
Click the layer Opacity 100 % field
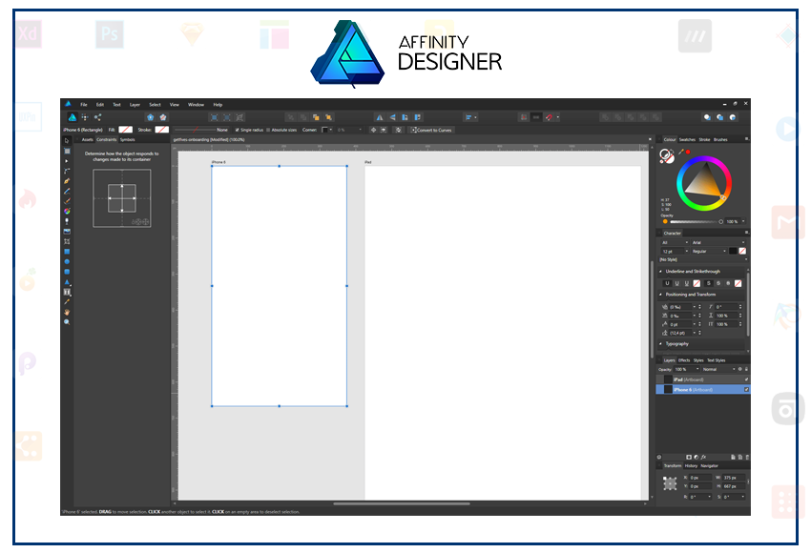coord(687,369)
